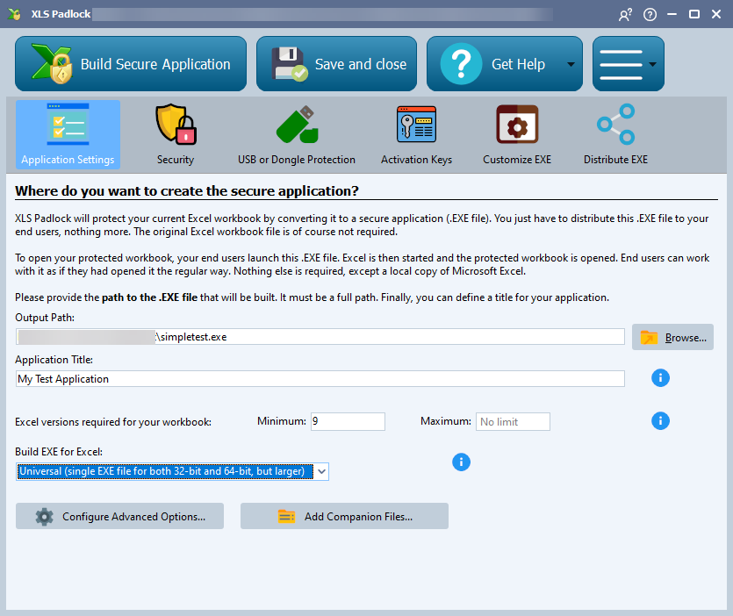Expand the Get Help dropdown arrow

pos(571,65)
